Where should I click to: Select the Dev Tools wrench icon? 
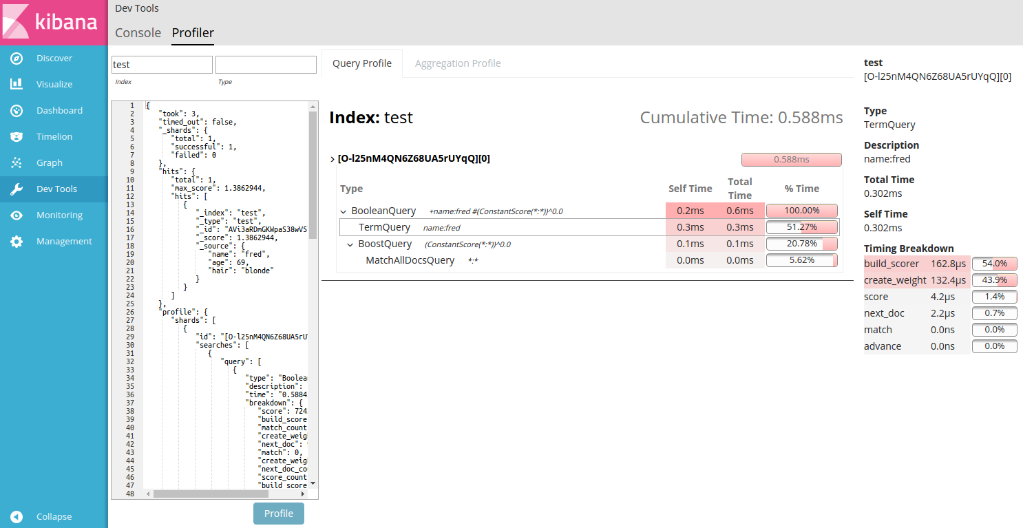[19, 189]
